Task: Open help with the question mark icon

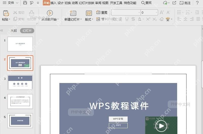Action: (197, 3)
